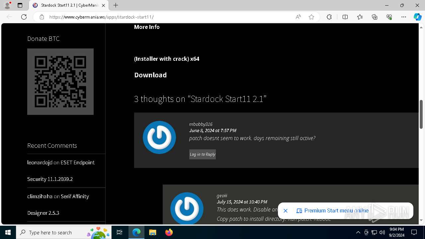Click (Installer with crack) x64 text
Viewport: 425px width, 239px height.
coord(167,59)
